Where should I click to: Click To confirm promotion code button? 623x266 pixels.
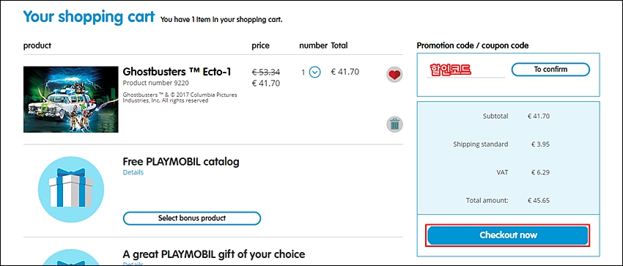point(550,70)
